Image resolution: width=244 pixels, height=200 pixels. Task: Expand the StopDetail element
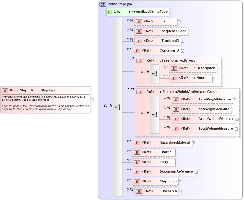tap(180, 181)
